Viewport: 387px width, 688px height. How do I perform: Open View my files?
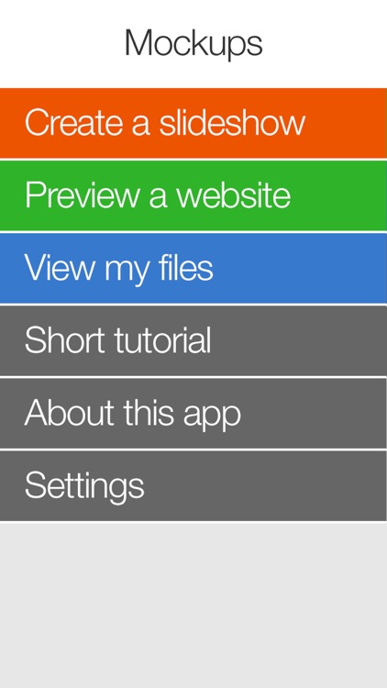(x=193, y=268)
